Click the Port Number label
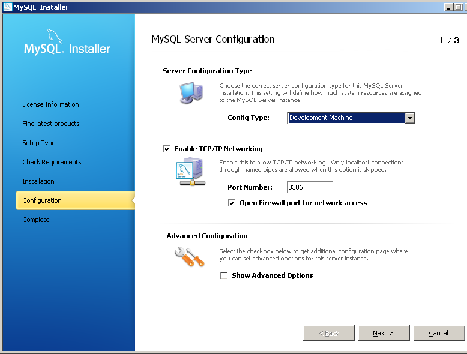Image resolution: width=467 pixels, height=354 pixels. coord(250,187)
